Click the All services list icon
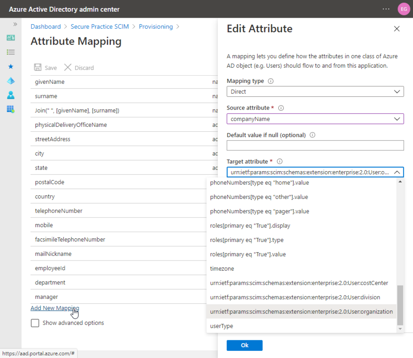Viewport: 413px width, 358px height. coord(10,52)
